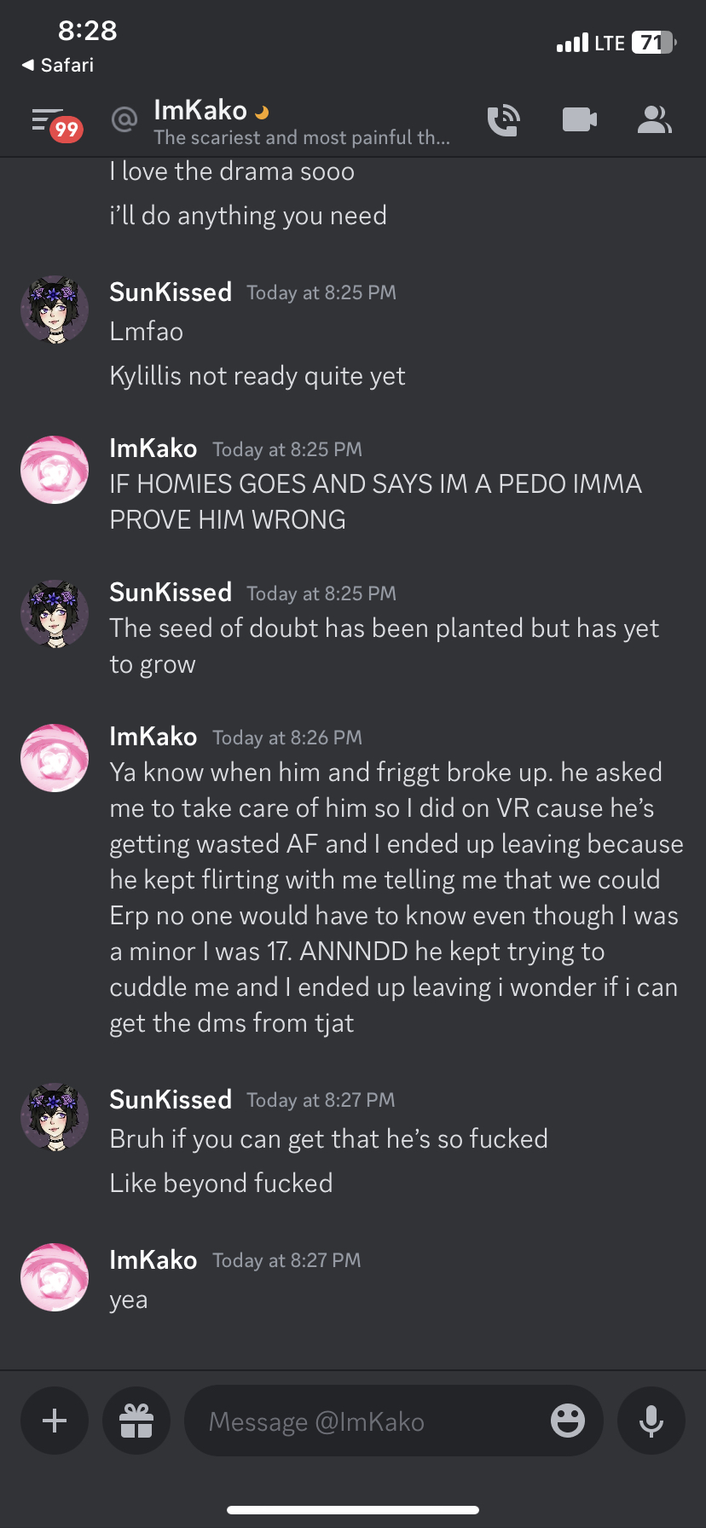Tap the status text under ImKako header

point(301,138)
